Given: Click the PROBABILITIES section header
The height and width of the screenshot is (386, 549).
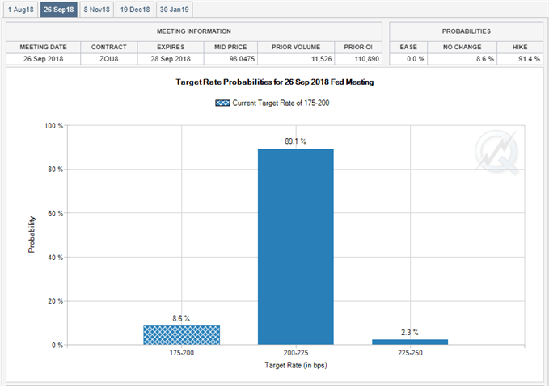Looking at the screenshot, I should (x=466, y=31).
